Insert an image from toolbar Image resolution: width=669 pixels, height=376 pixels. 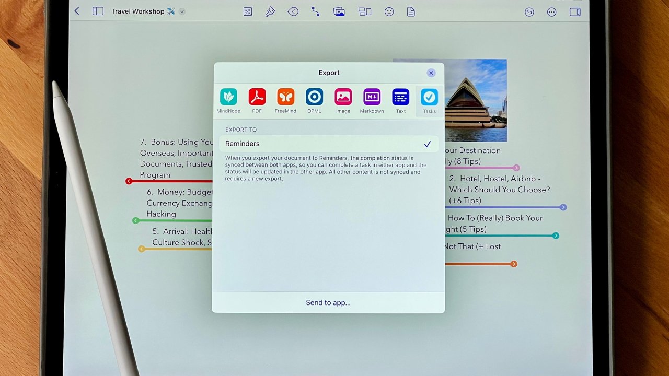(x=339, y=11)
